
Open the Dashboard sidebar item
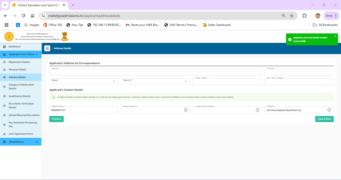pos(21,47)
